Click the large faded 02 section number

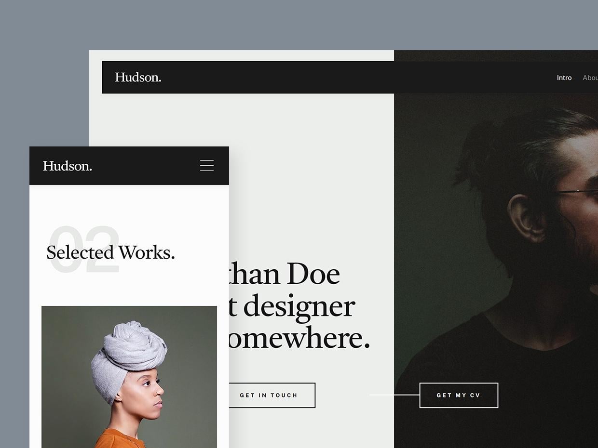tap(84, 250)
